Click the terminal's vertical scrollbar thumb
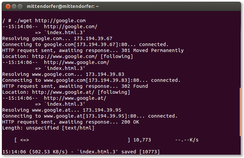Screen dimensions: 244x158 pos(241,112)
